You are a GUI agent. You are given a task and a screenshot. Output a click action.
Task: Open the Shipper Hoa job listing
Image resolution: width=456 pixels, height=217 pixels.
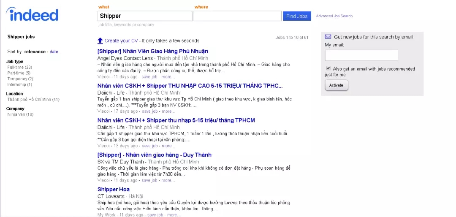click(x=113, y=190)
